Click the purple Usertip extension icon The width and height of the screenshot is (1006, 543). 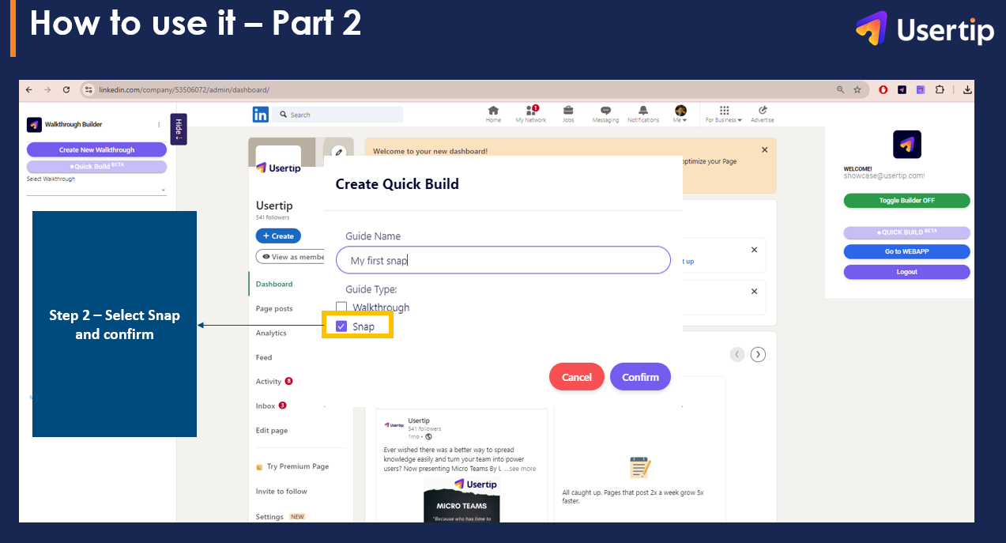tap(921, 90)
